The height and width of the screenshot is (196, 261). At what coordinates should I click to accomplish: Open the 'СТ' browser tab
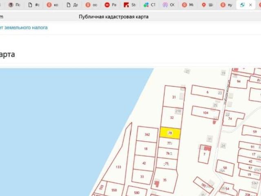149,5
